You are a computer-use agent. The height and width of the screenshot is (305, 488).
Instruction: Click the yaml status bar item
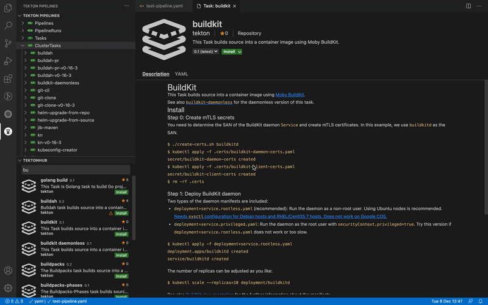37,301
